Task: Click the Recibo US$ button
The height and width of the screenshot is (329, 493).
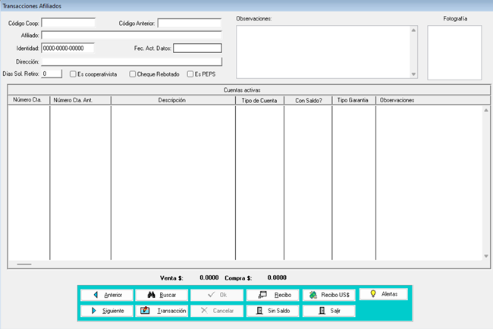Action: pyautogui.click(x=328, y=294)
